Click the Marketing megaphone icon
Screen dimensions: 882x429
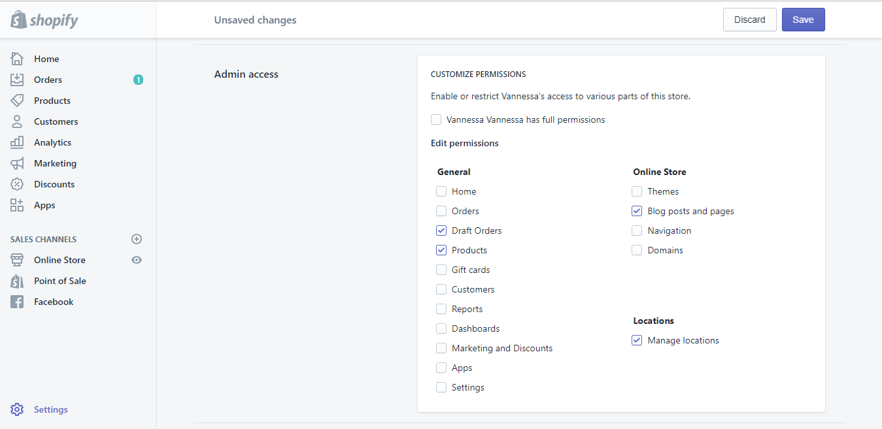17,163
